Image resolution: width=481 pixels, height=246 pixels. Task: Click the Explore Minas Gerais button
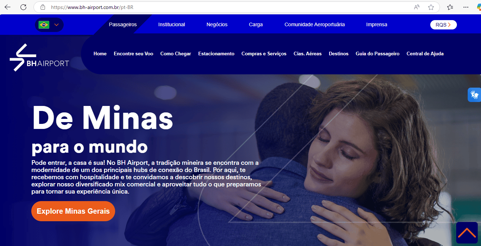pyautogui.click(x=73, y=211)
